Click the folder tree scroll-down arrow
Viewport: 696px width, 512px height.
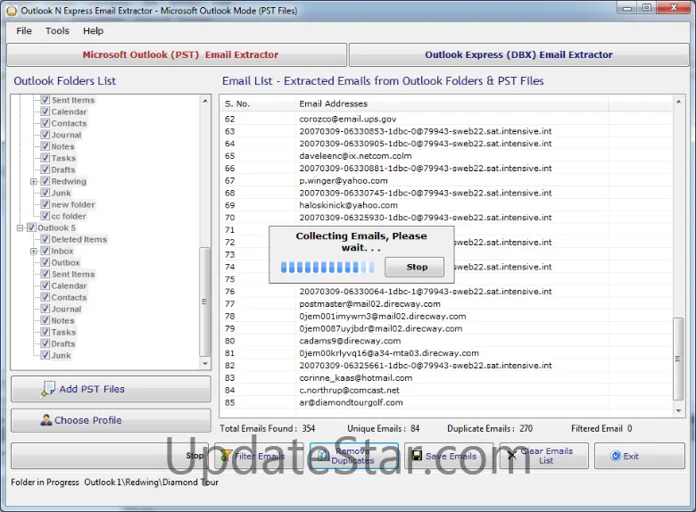click(x=205, y=364)
